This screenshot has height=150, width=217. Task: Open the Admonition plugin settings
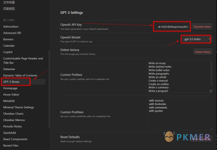11,27
